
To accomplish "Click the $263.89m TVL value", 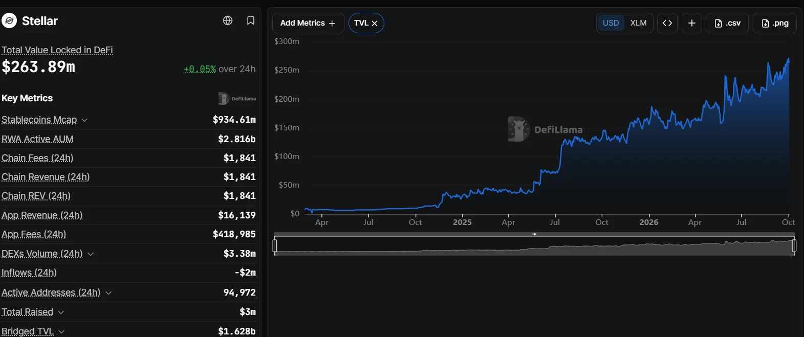I will (x=38, y=67).
